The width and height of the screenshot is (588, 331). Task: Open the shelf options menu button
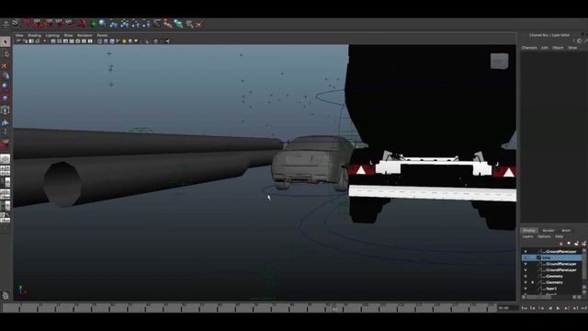[6, 24]
